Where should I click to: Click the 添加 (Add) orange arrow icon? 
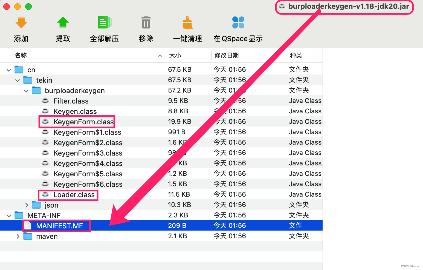pos(21,22)
